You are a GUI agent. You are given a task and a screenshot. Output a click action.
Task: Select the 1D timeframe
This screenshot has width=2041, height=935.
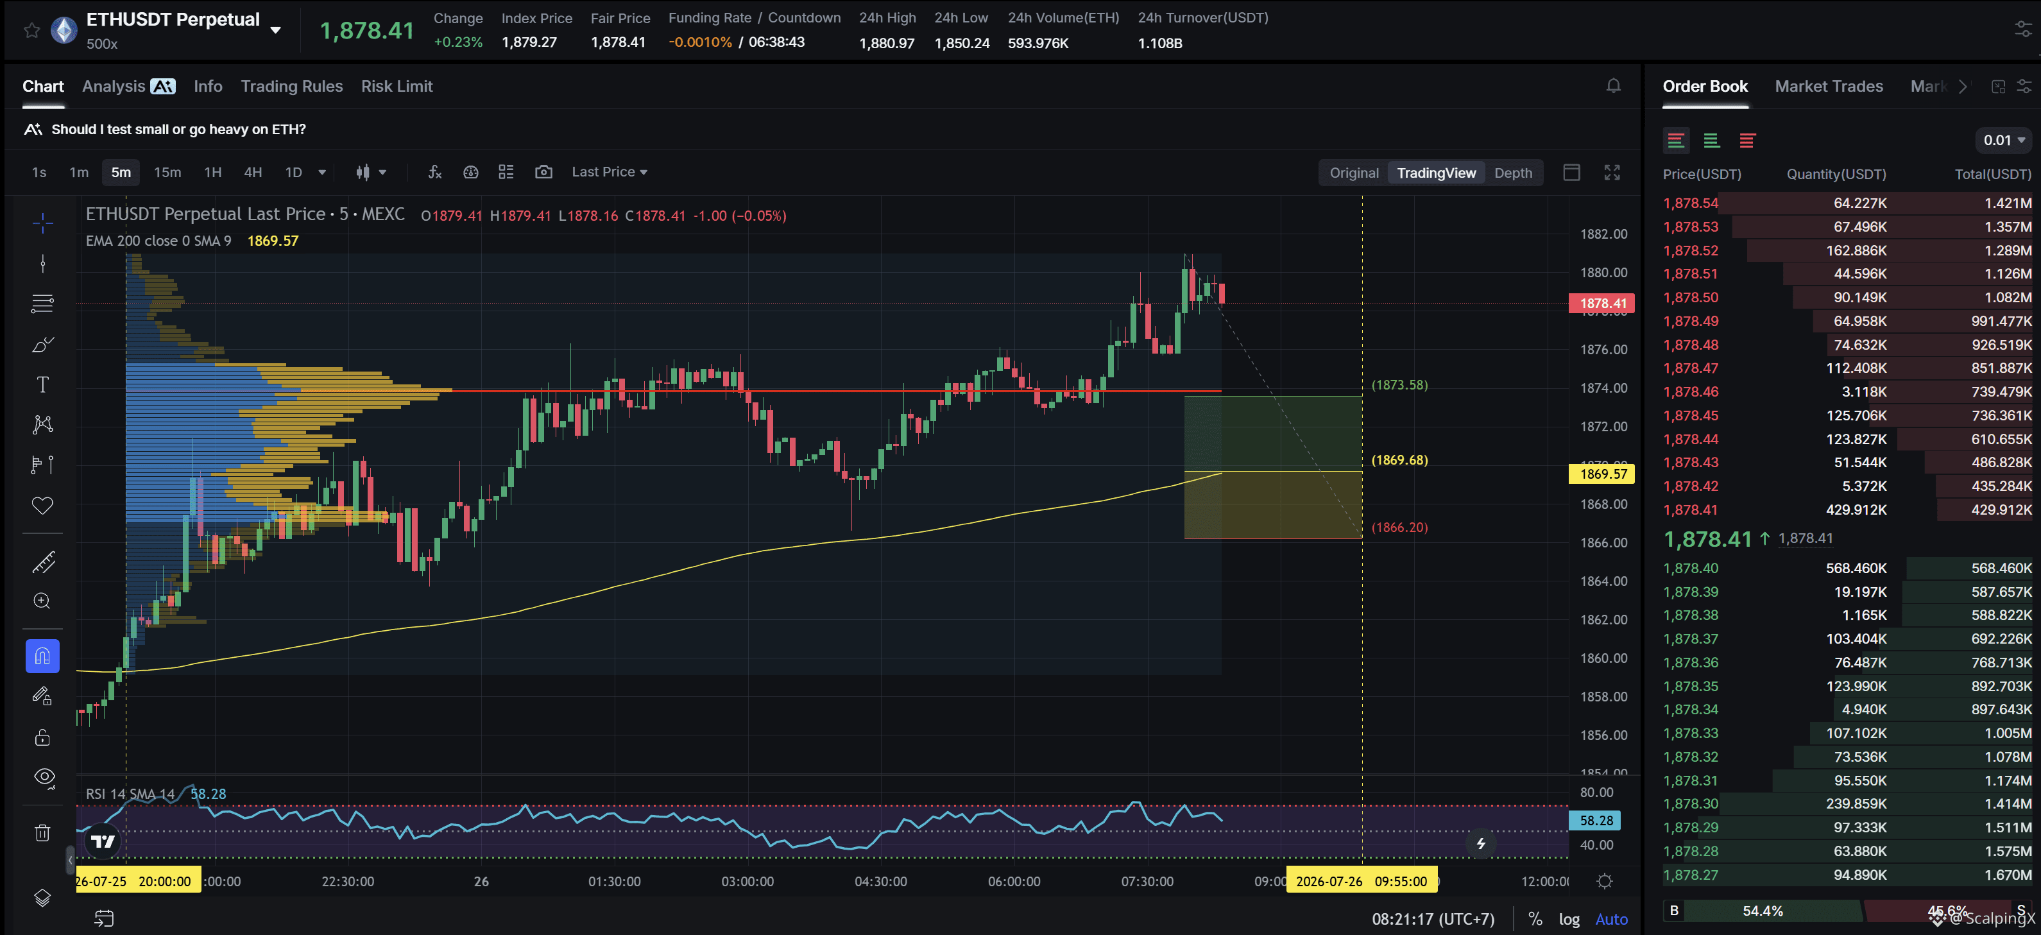294,172
